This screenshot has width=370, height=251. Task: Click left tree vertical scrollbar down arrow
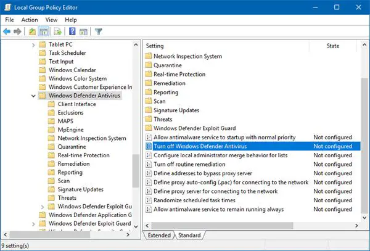click(136, 226)
